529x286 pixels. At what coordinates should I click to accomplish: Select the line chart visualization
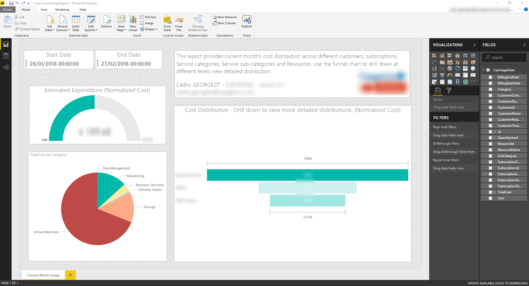(x=434, y=62)
